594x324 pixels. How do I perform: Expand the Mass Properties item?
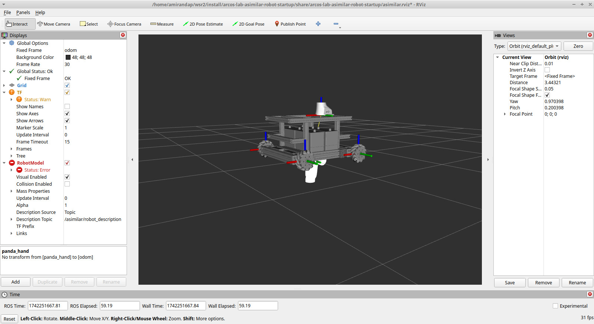[x=12, y=191]
